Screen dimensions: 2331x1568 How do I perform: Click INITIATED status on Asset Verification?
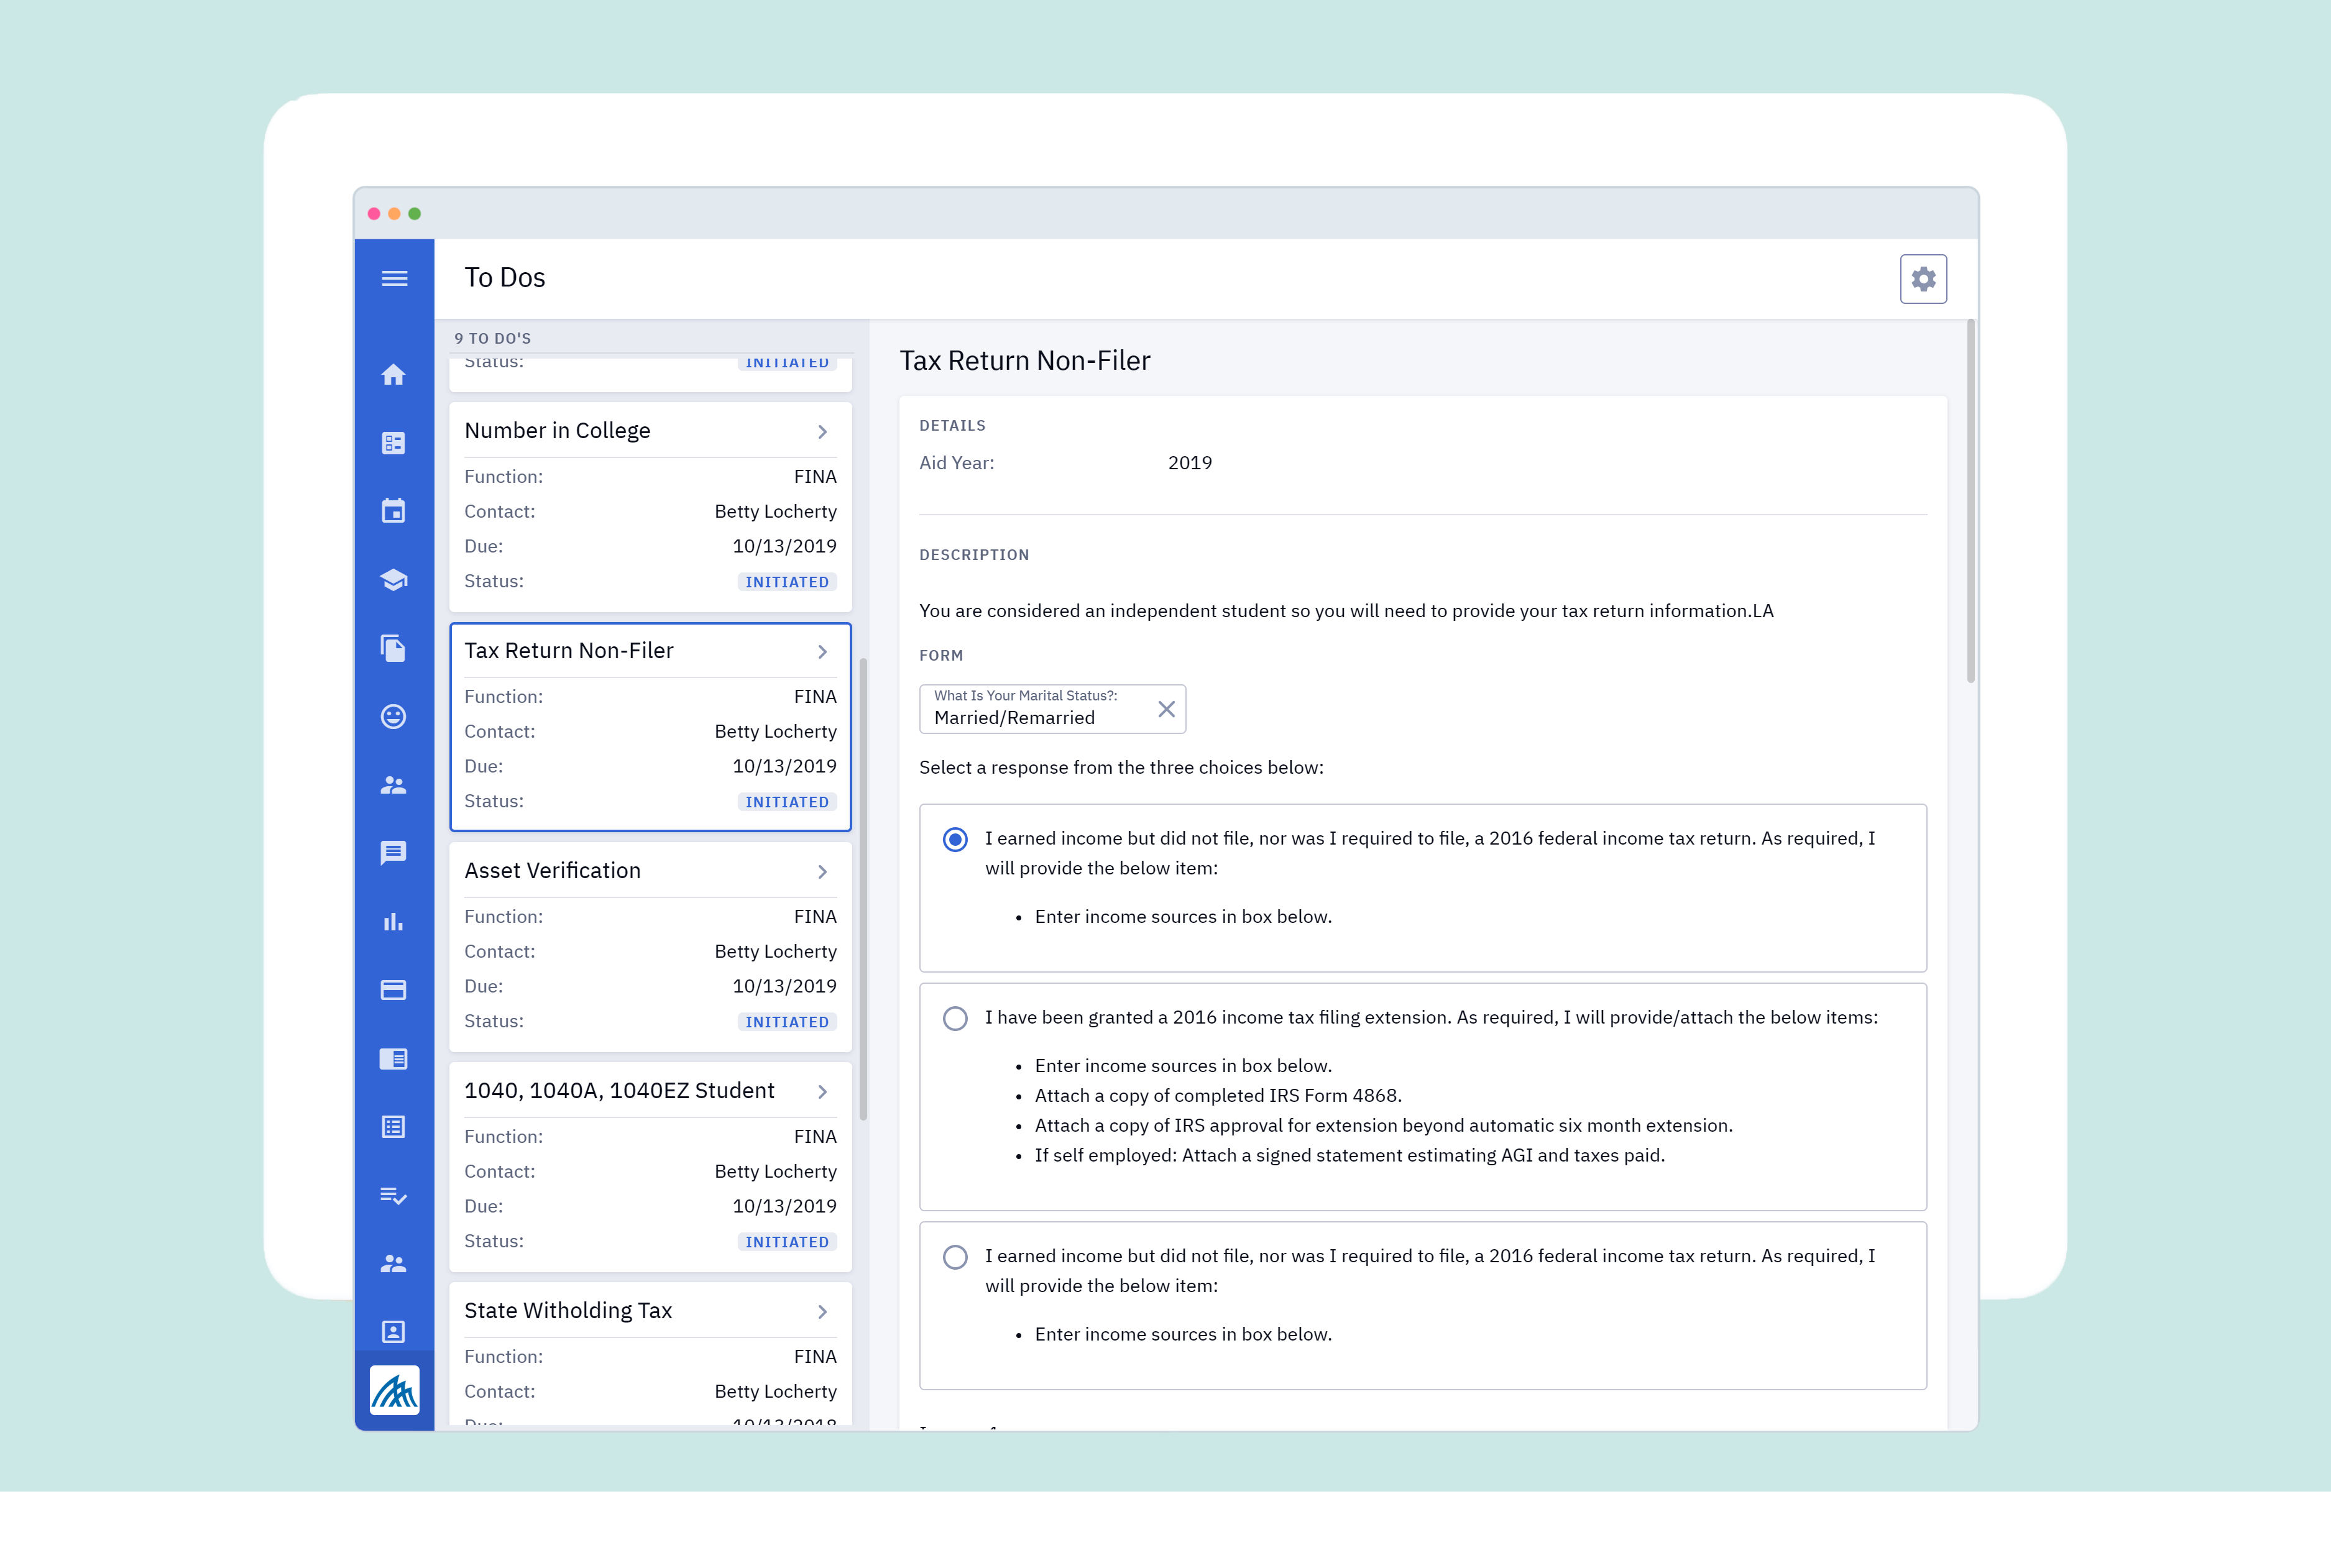[787, 1022]
